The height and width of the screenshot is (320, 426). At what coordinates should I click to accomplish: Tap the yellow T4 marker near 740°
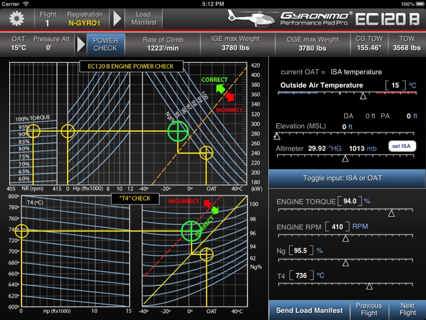tap(21, 231)
